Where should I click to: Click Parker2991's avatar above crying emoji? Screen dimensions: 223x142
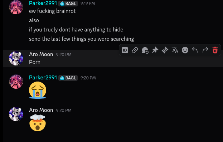click(16, 82)
